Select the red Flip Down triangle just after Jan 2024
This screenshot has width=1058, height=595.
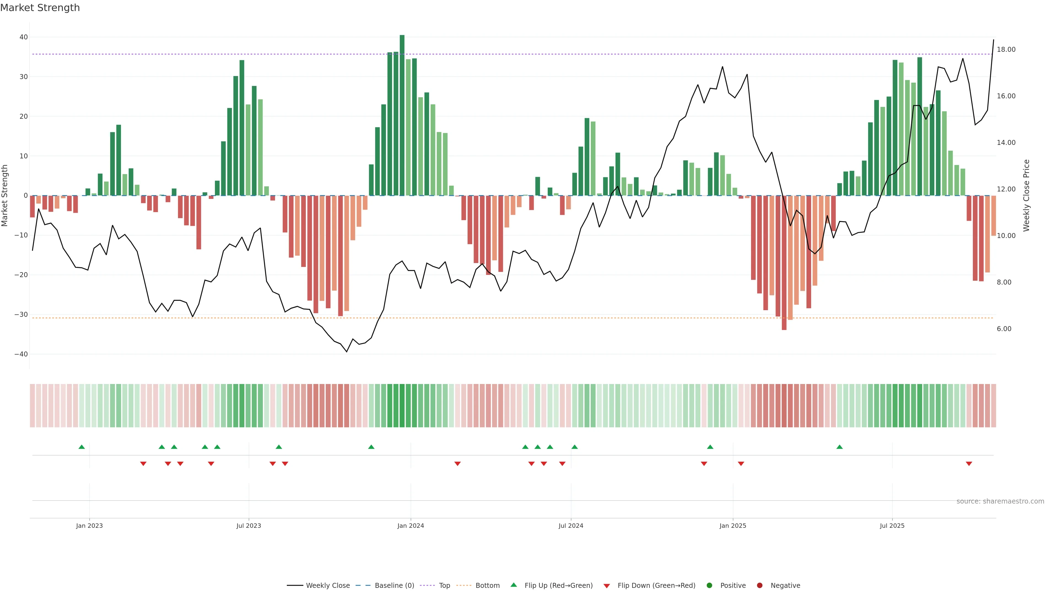(458, 464)
